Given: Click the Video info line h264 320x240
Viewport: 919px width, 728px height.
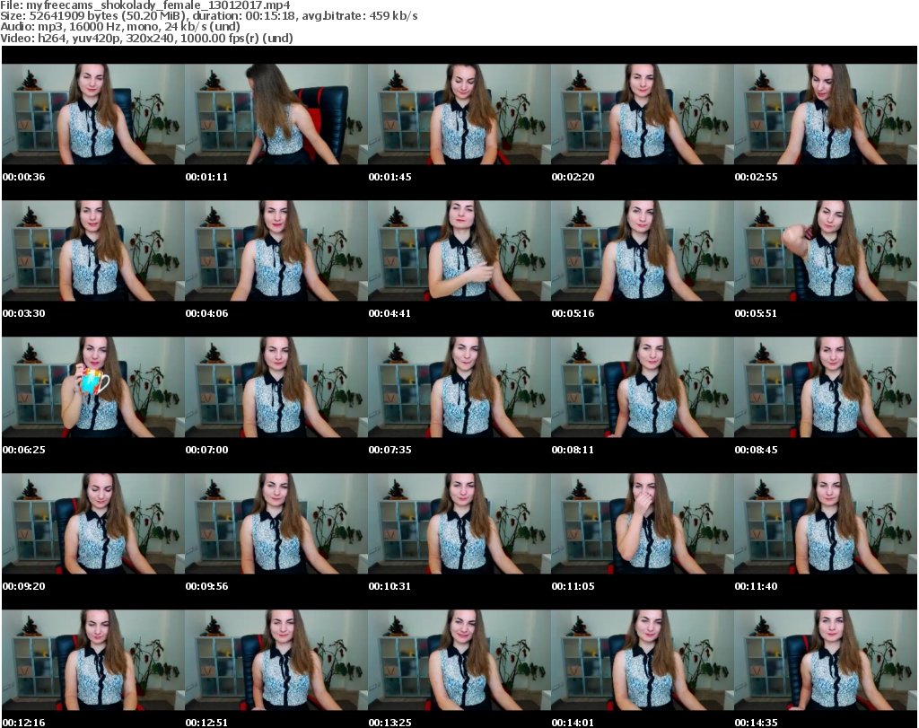Looking at the screenshot, I should click(x=146, y=38).
